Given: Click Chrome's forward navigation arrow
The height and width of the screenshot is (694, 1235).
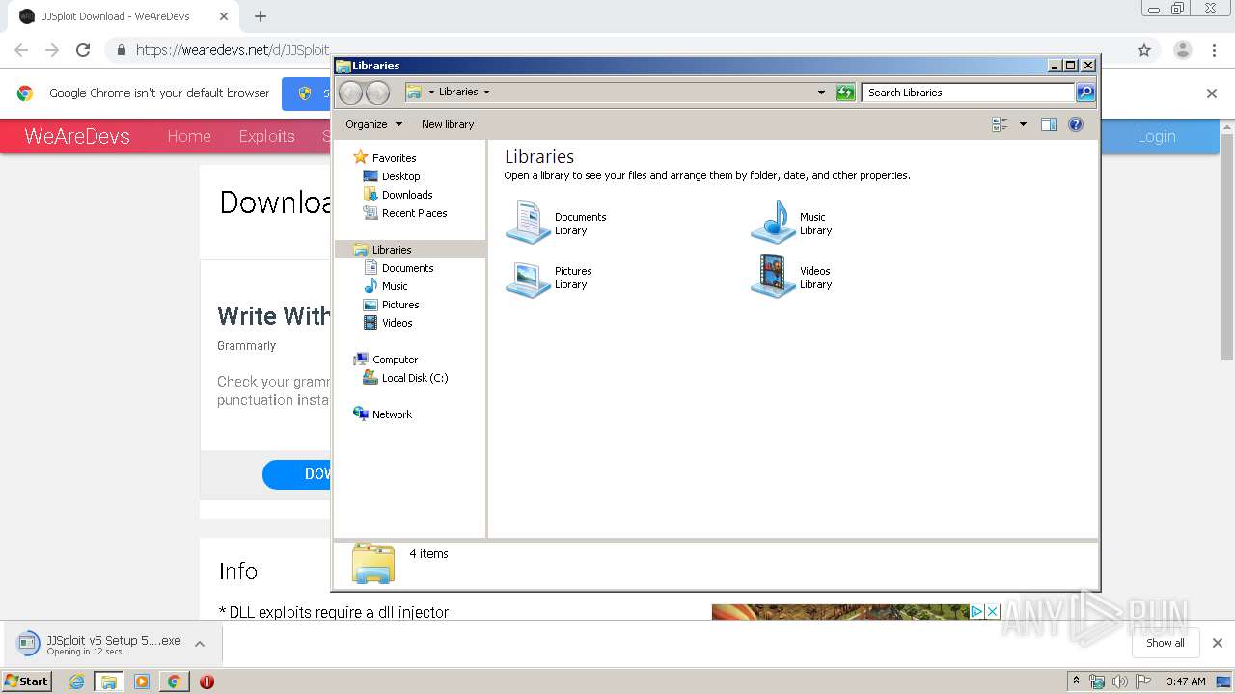Looking at the screenshot, I should coord(52,50).
